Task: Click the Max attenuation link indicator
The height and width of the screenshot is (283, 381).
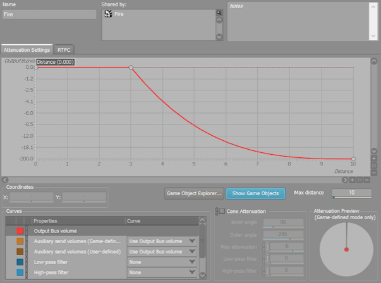Action: coord(264,247)
